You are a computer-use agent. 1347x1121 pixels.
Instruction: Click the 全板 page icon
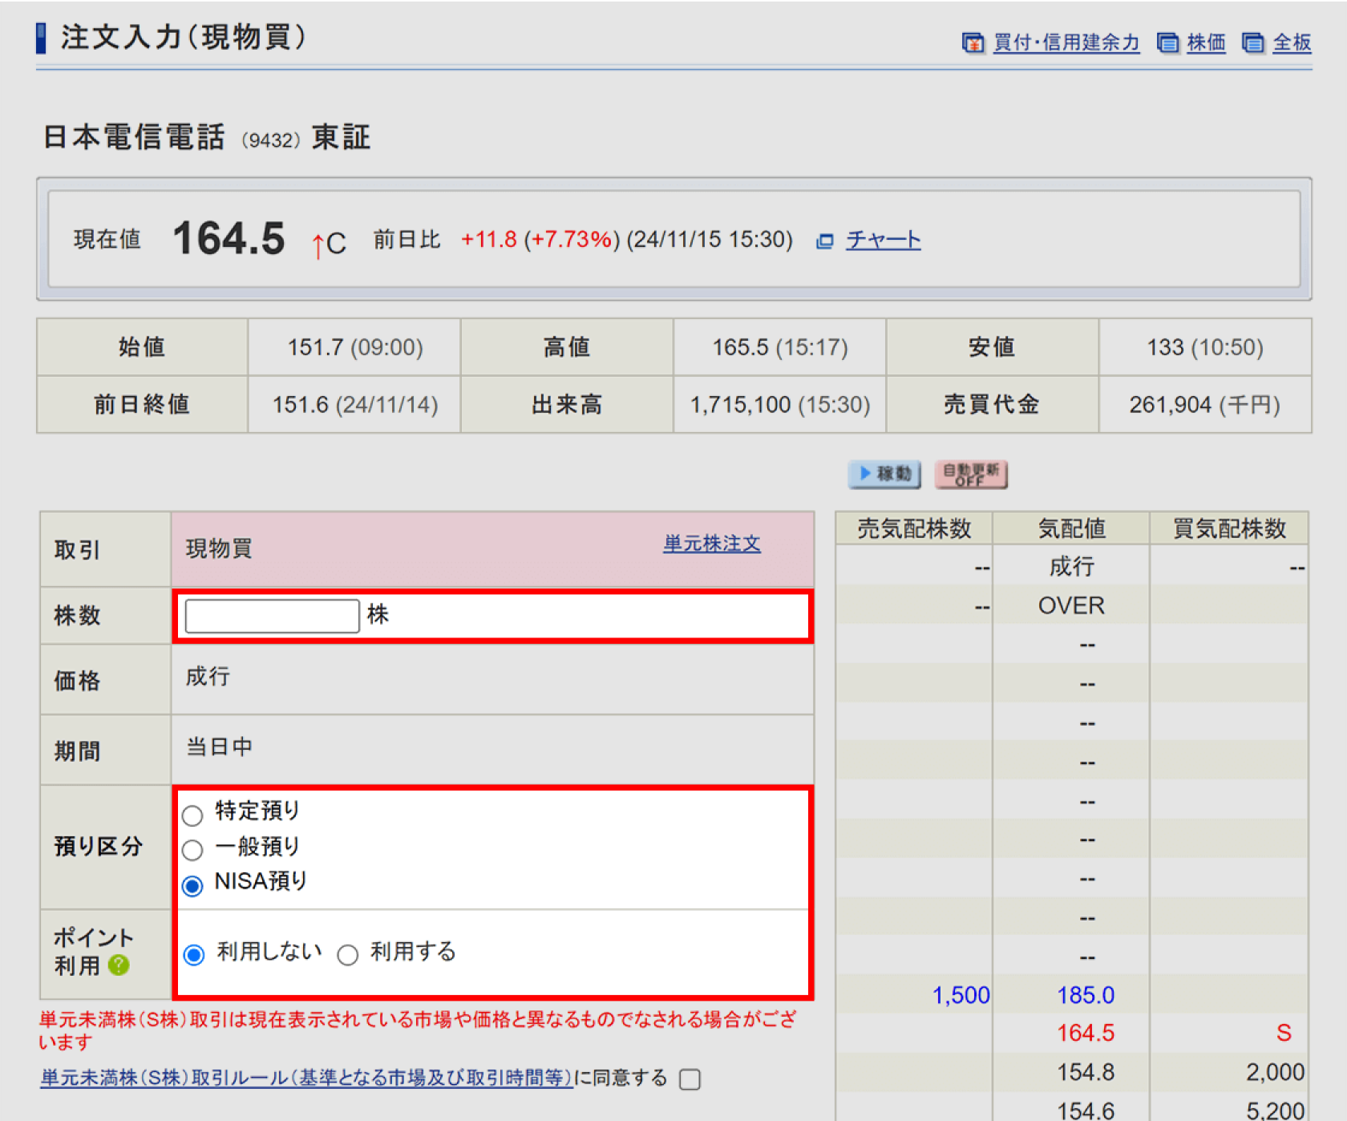pos(1252,43)
